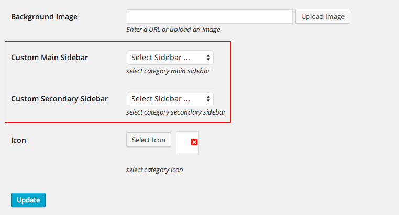The image size is (399, 215).
Task: Open the Custom Main Sidebar dropdown
Action: click(x=170, y=58)
